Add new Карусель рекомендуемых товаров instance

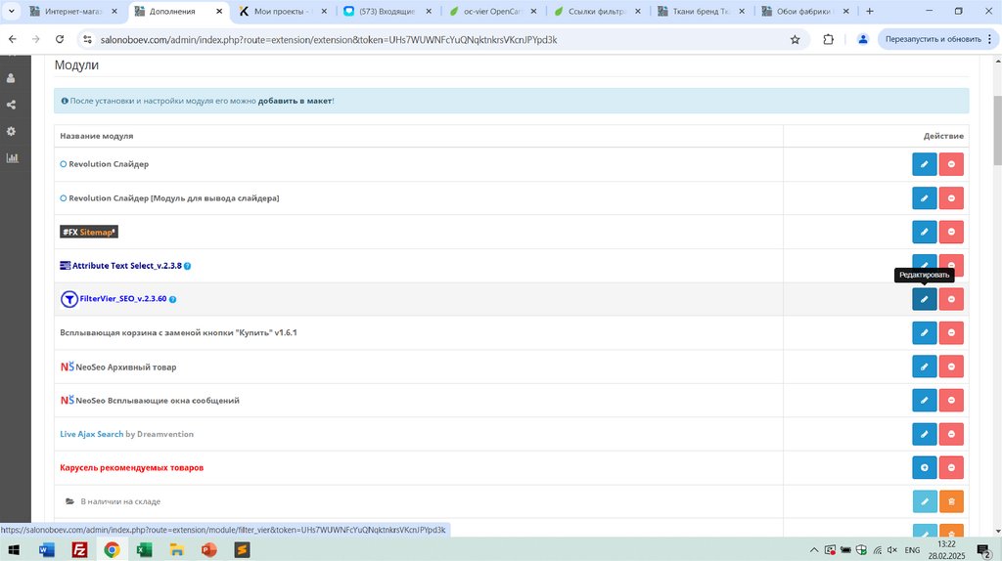924,468
